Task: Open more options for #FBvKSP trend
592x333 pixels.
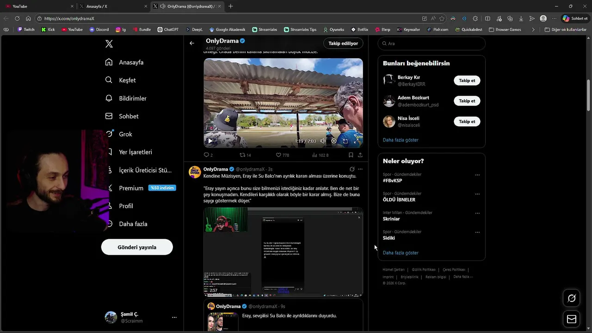Action: (x=477, y=175)
